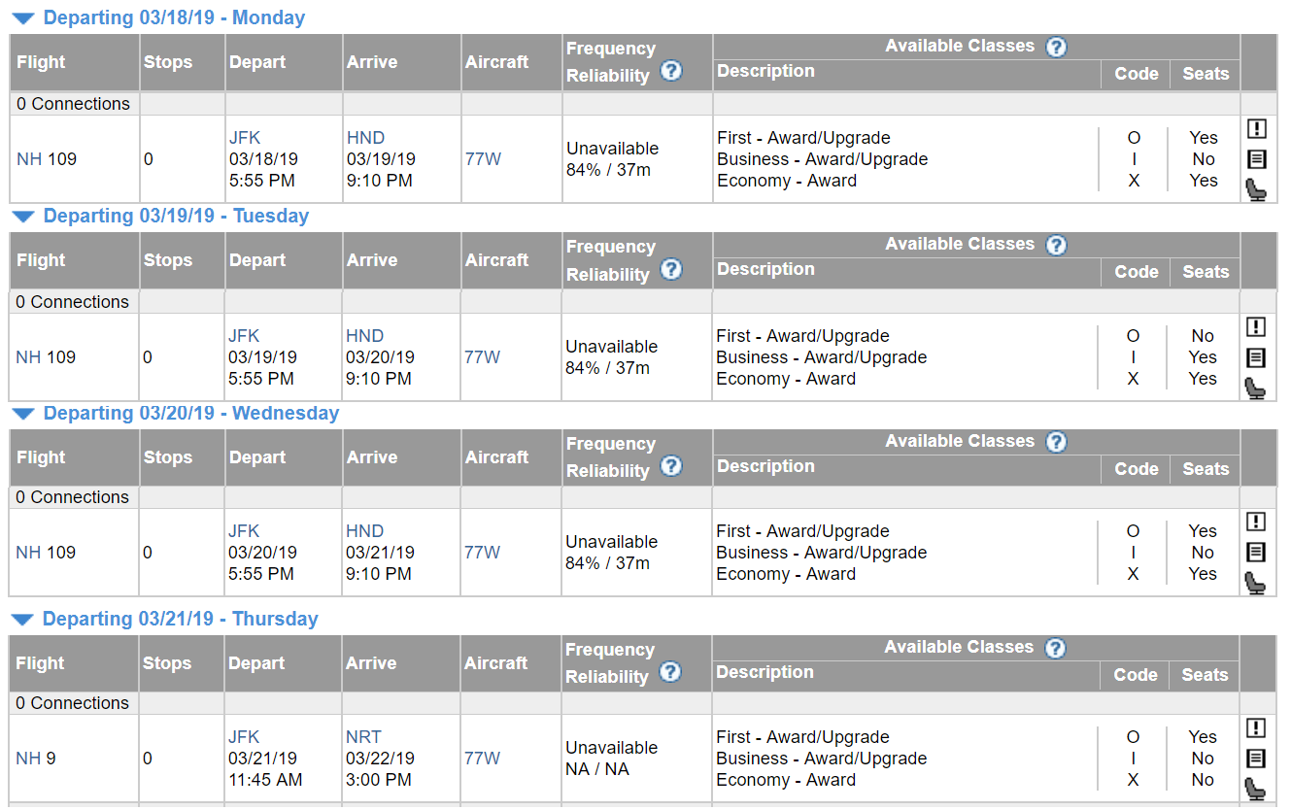Open flight details icon for Wednesday's NH 109
This screenshot has height=810, width=1291.
[1256, 553]
